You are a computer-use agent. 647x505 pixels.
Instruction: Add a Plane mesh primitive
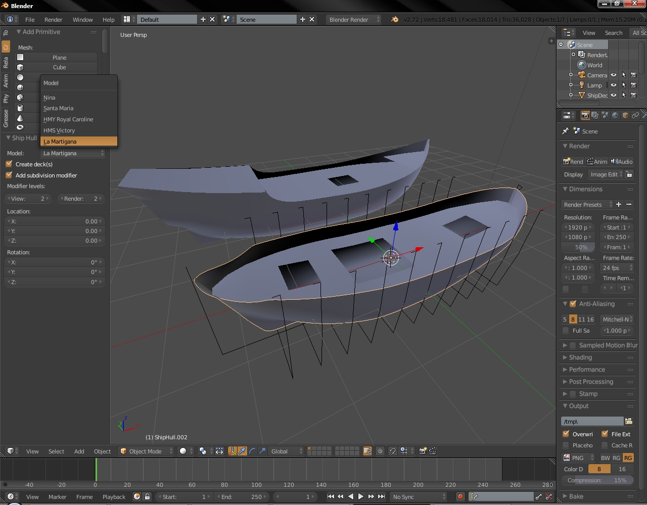click(x=59, y=58)
